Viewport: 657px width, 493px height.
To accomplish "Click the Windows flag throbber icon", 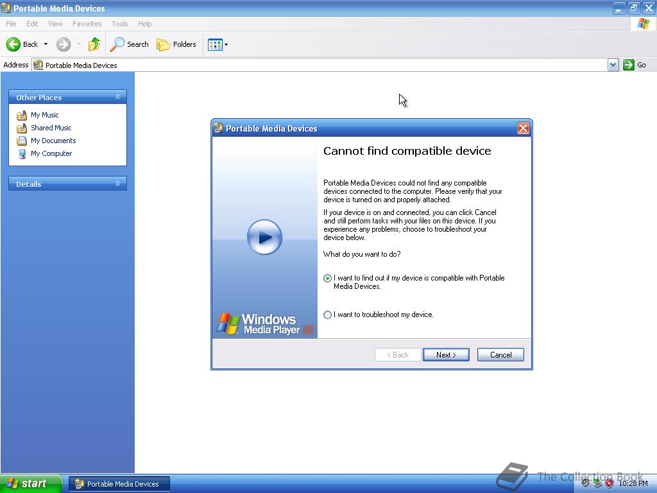I will tap(643, 24).
